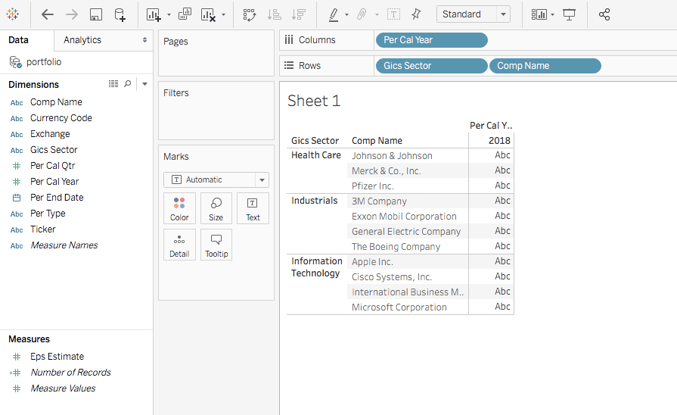Select the Eps Estimate measure field
Image resolution: width=677 pixels, height=415 pixels.
57,357
